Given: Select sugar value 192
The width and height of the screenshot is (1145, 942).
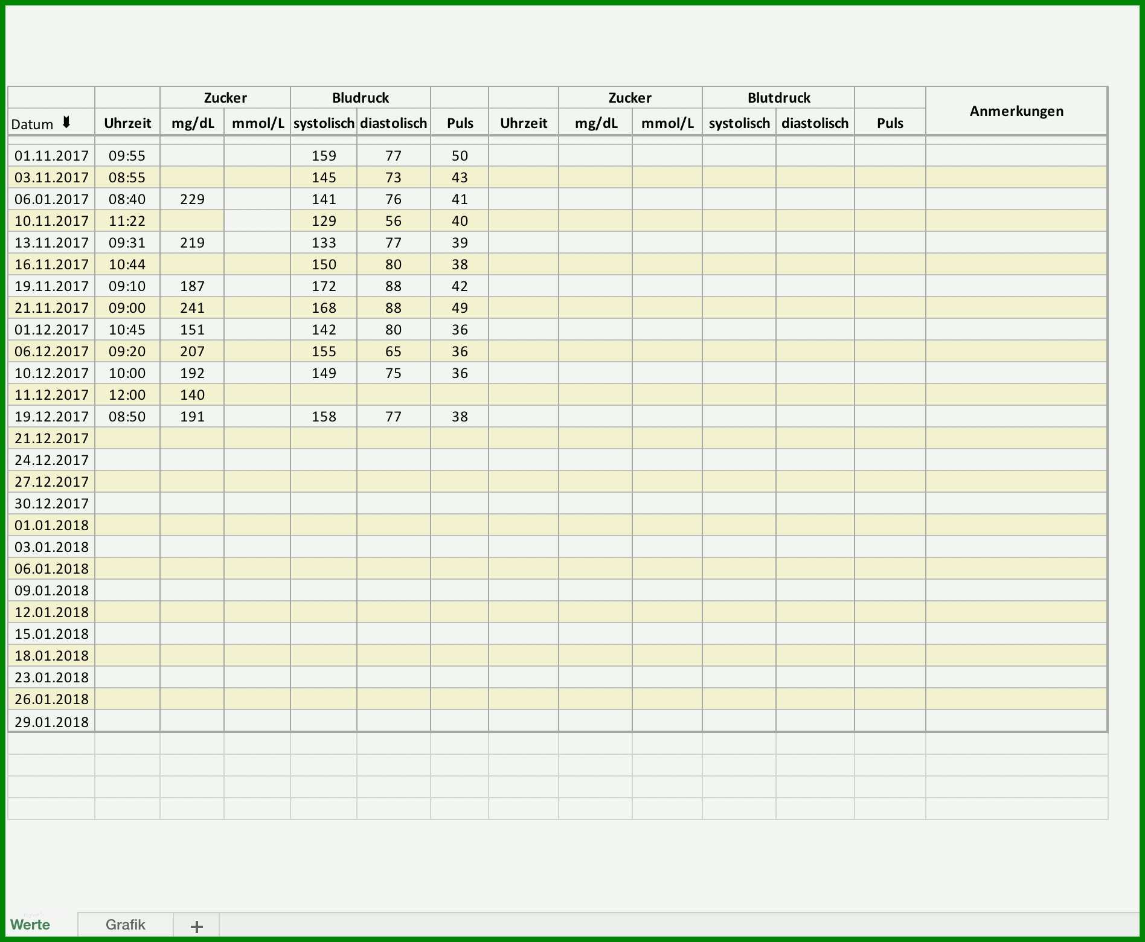Looking at the screenshot, I should point(192,373).
